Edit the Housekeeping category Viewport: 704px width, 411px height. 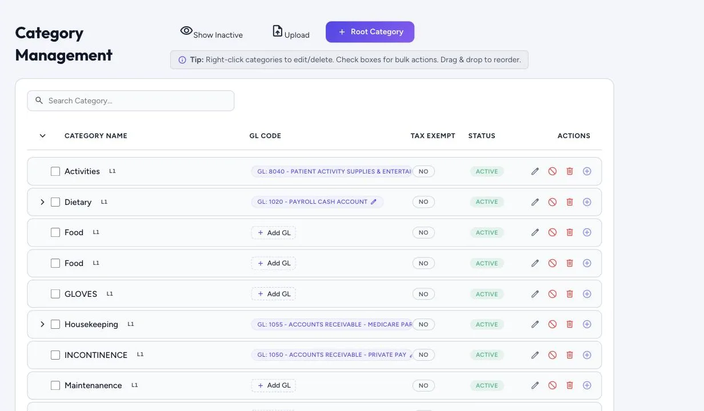(535, 324)
